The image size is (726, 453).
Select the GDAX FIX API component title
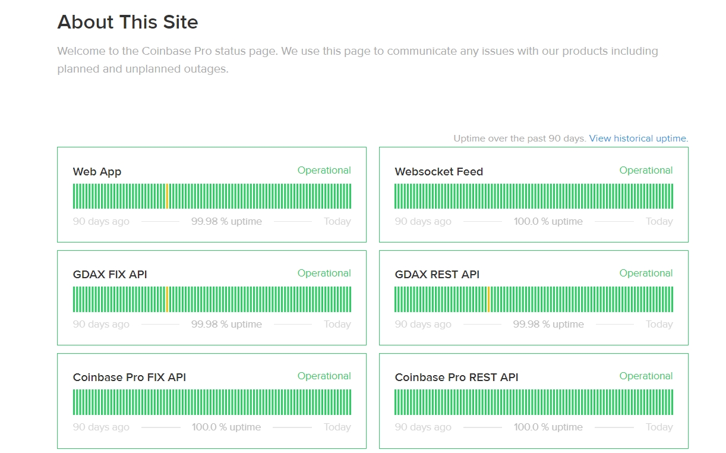click(x=110, y=275)
